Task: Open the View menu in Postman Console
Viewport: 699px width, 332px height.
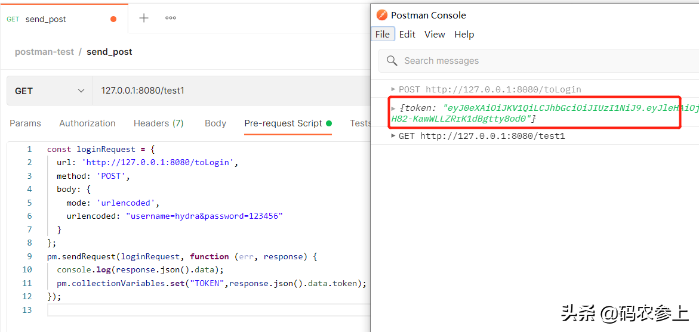Action: 435,34
